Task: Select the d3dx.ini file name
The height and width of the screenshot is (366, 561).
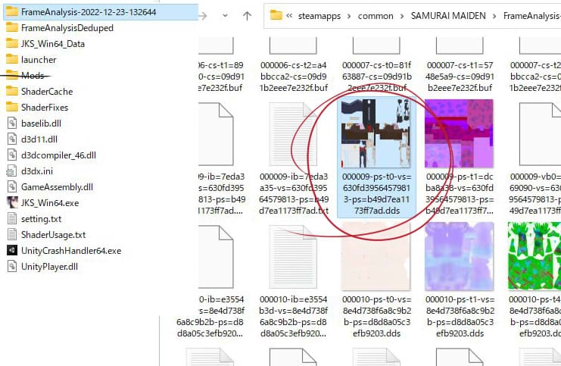Action: [37, 170]
